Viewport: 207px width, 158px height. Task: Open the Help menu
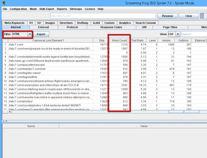[x=101, y=9]
